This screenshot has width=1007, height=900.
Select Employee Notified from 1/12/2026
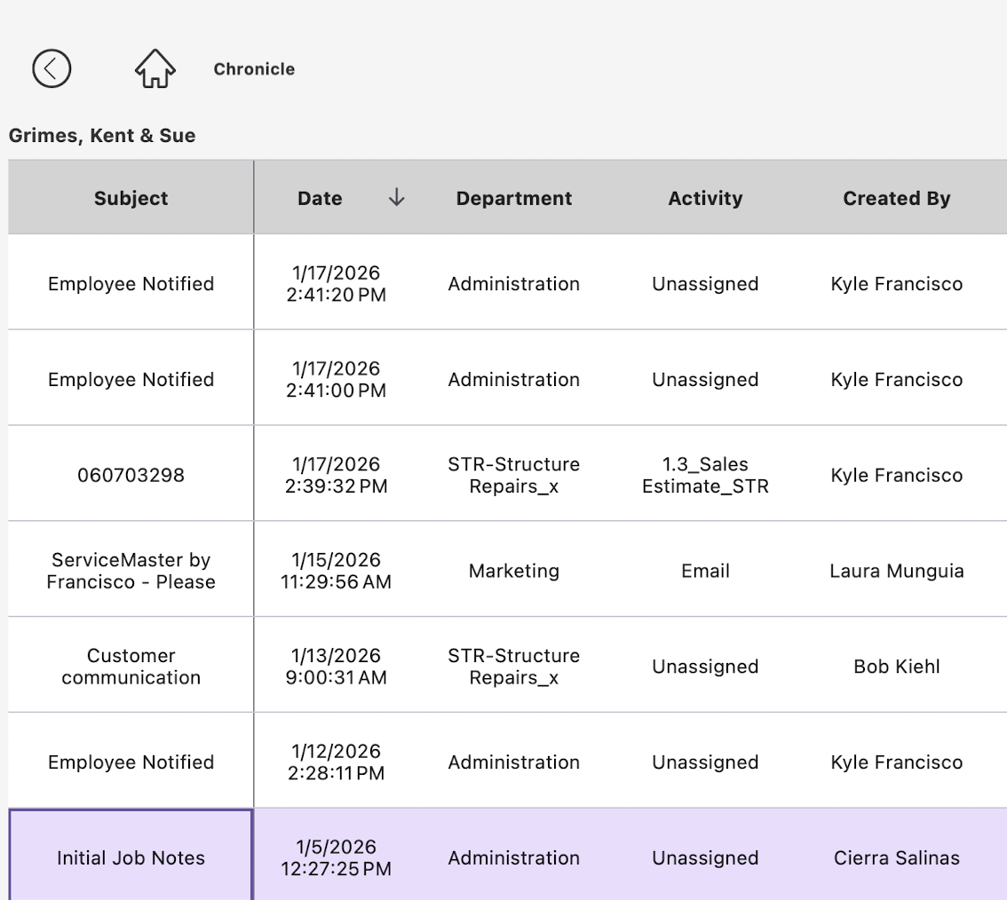pos(131,762)
